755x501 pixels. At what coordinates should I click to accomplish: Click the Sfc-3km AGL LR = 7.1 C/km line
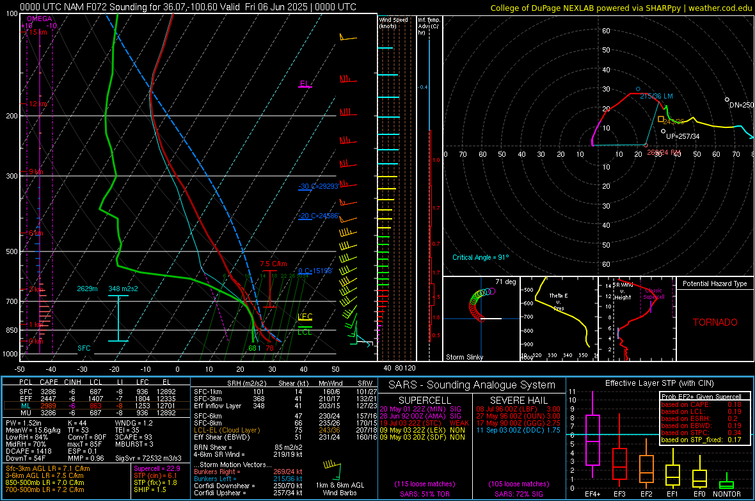[x=48, y=468]
